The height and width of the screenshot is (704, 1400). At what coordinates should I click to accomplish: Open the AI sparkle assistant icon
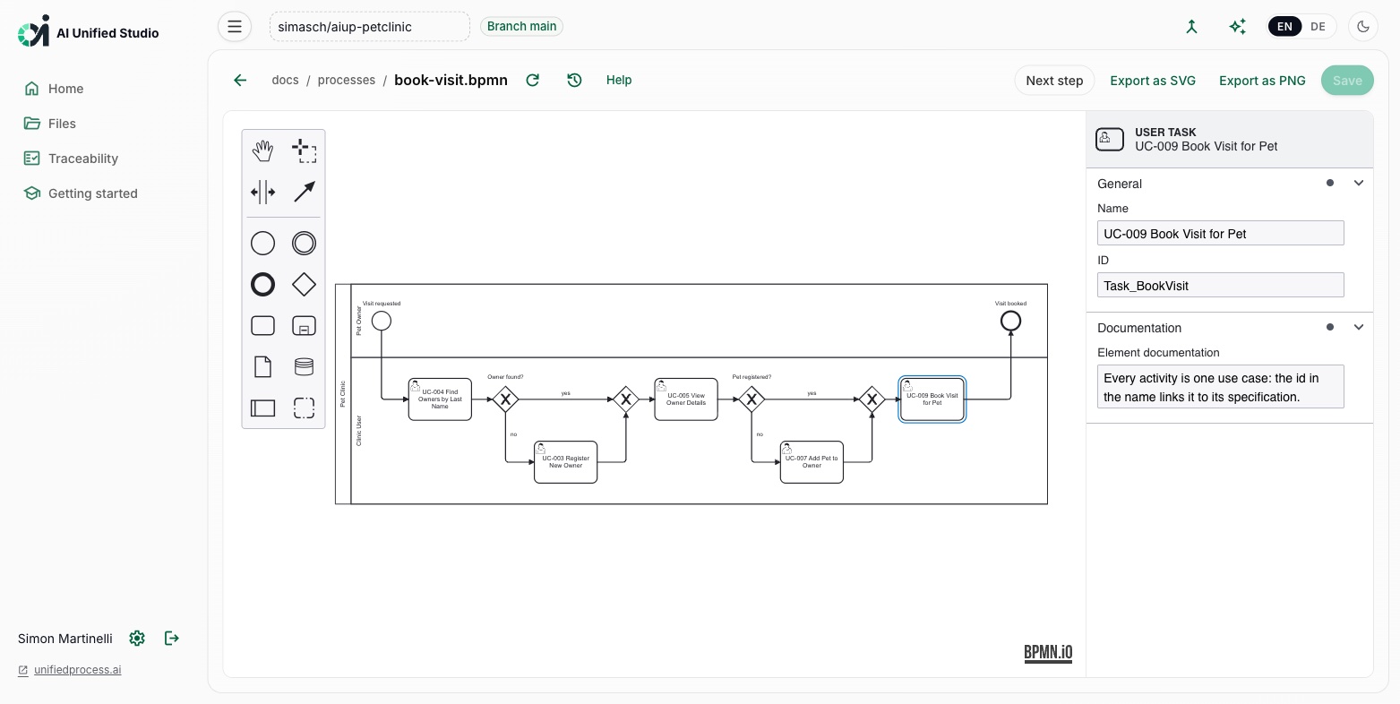(1237, 27)
